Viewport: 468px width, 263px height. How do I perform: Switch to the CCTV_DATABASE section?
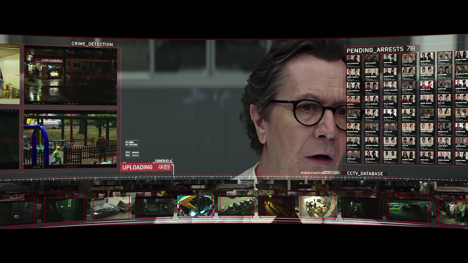[365, 174]
